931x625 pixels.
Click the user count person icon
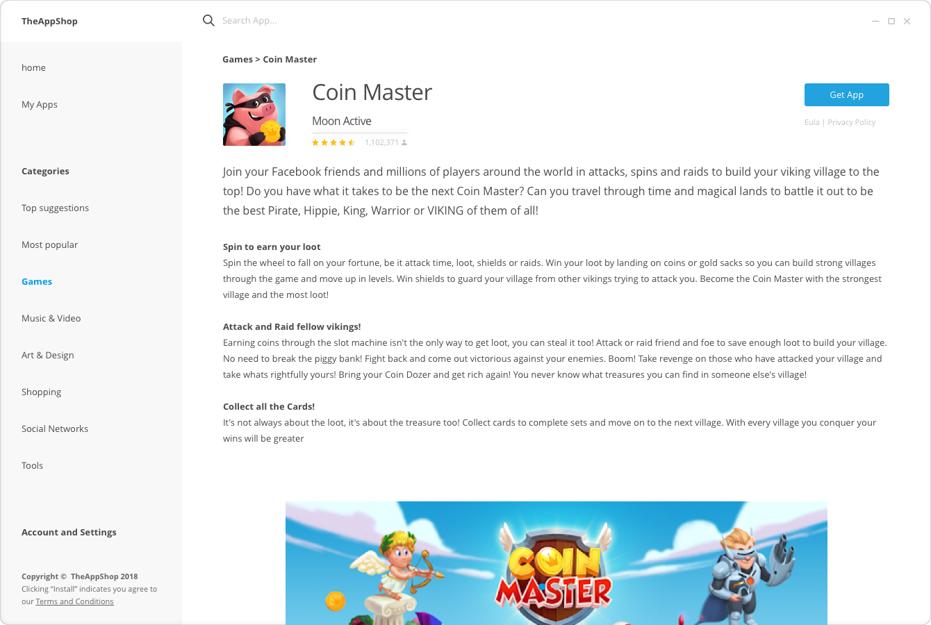[x=404, y=142]
